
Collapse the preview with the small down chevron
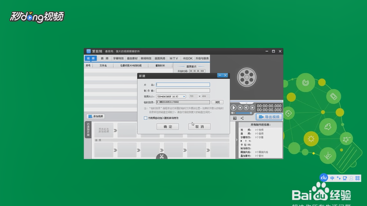(x=246, y=103)
